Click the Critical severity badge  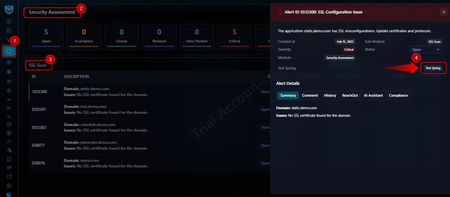[349, 50]
